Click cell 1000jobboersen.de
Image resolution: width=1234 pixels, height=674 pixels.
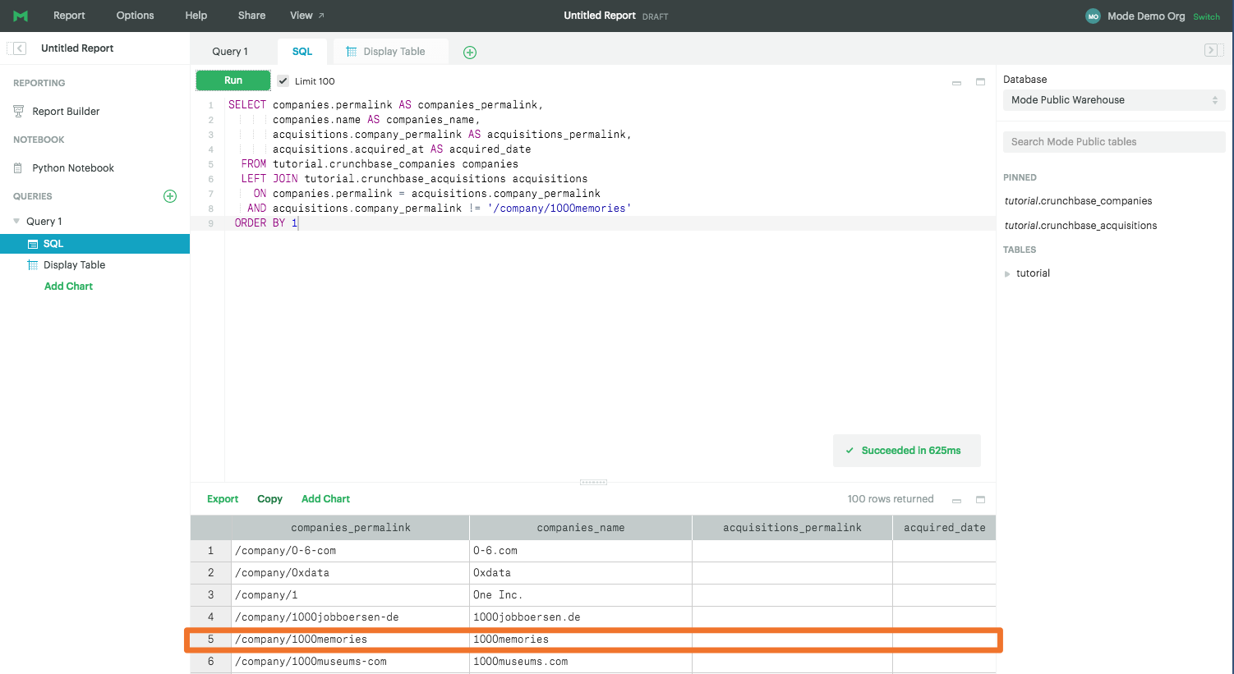coord(581,617)
